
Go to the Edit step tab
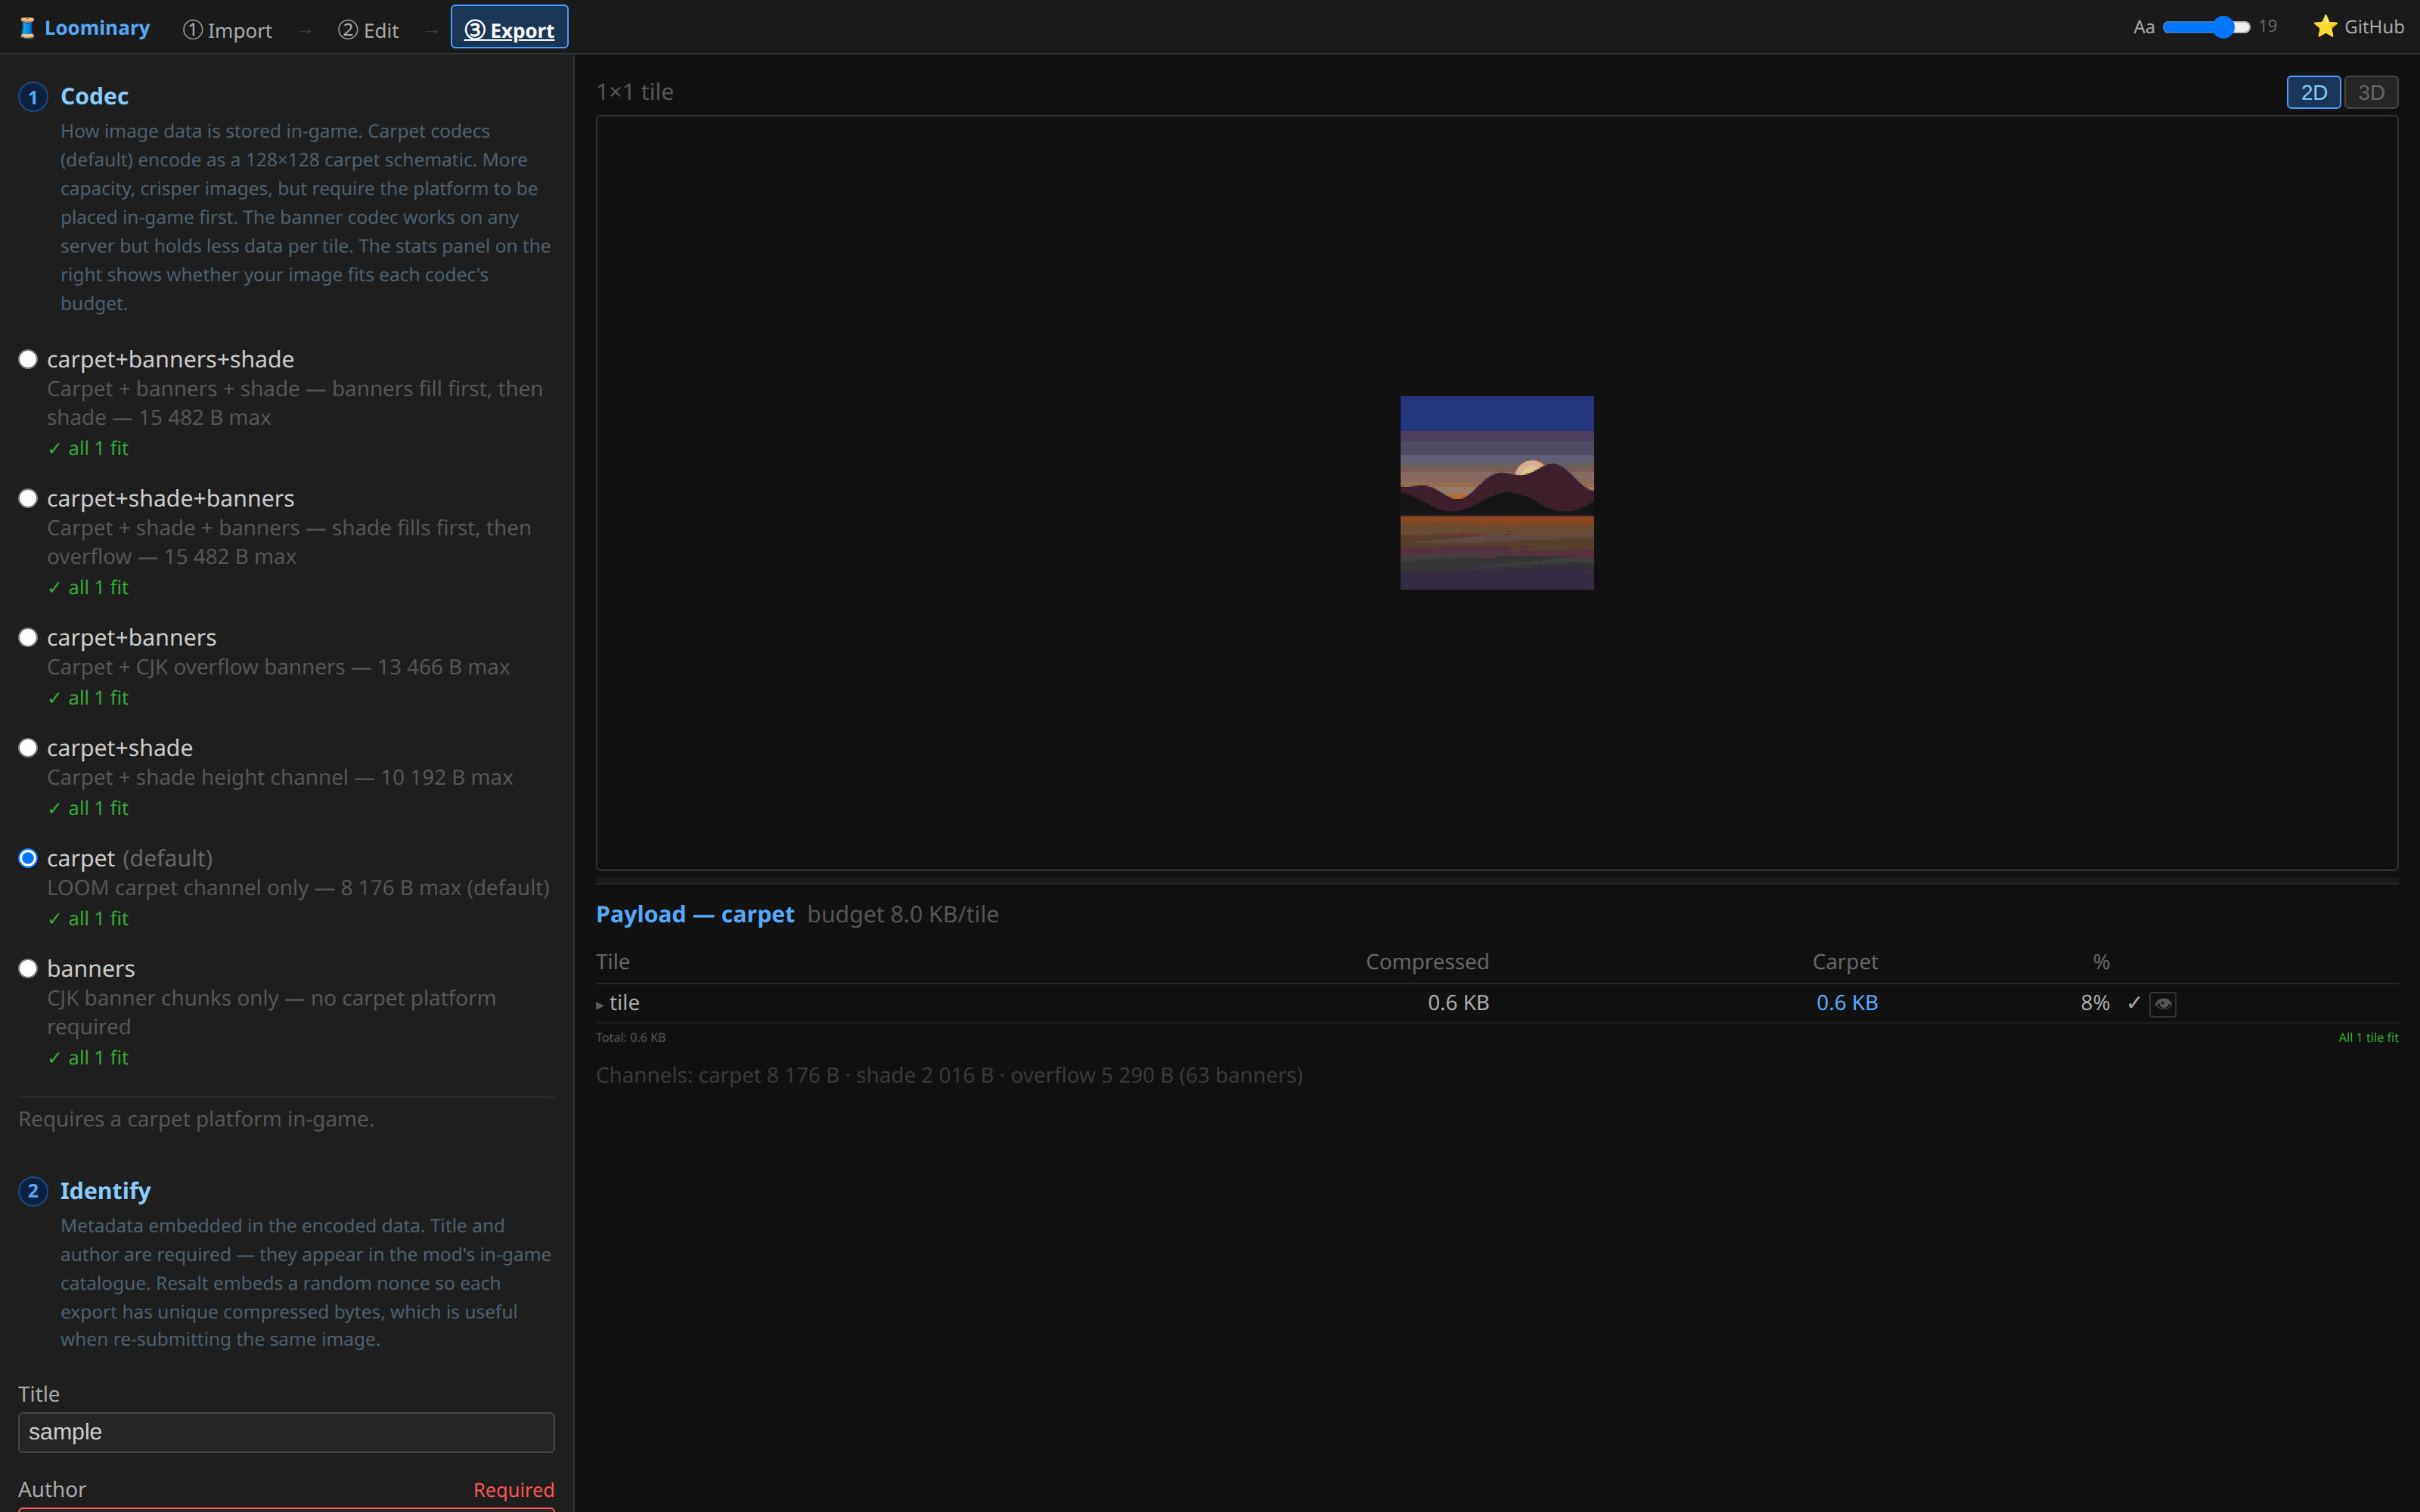(x=368, y=30)
